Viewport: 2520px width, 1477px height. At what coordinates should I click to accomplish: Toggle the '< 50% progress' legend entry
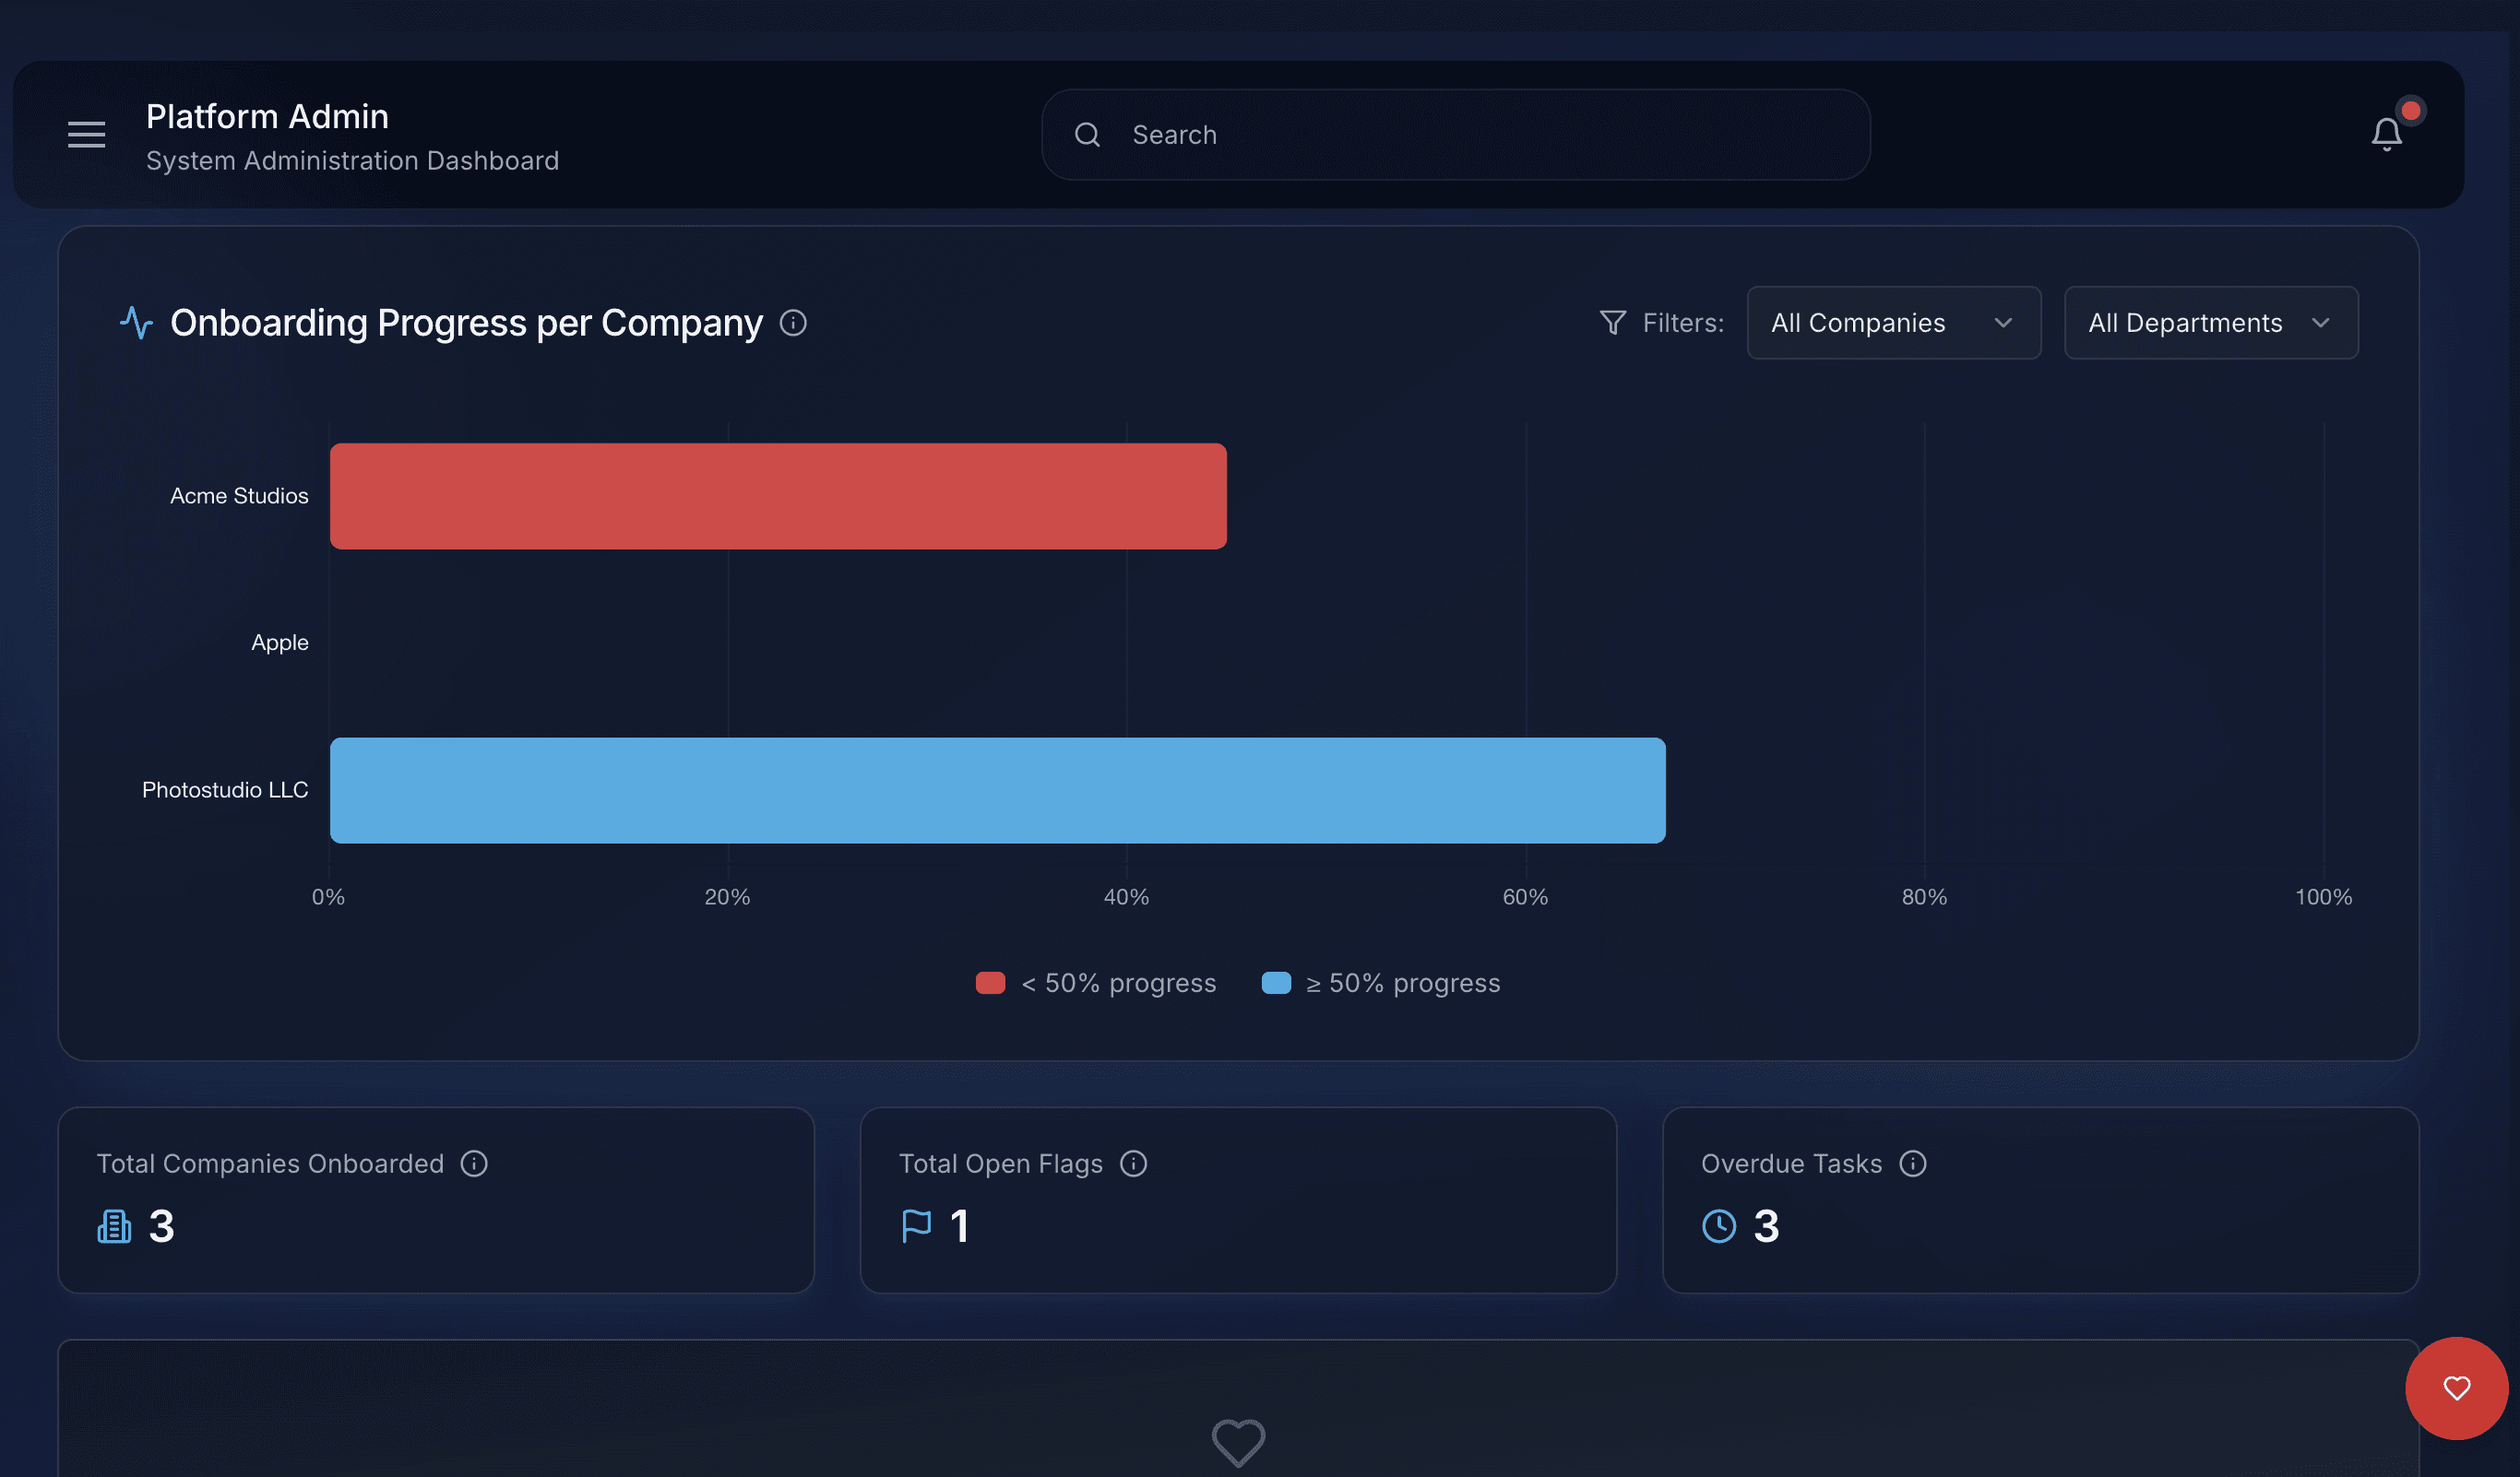(1096, 982)
